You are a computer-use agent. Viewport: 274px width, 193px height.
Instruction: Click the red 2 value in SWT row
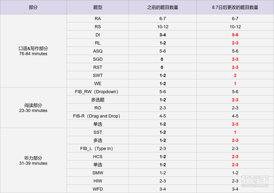point(235,75)
